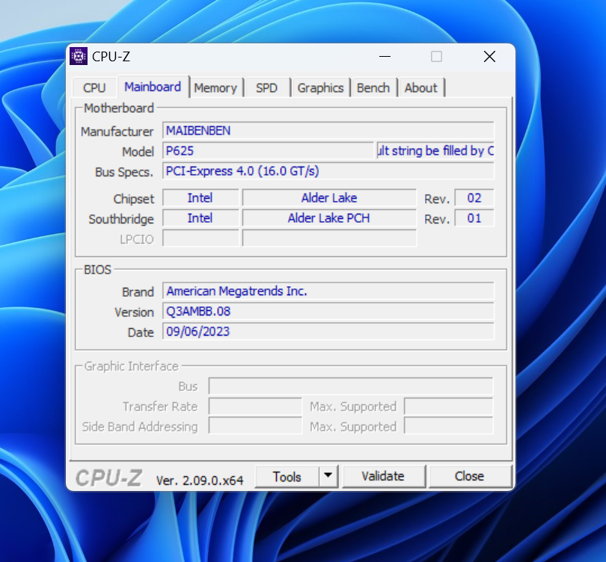Click the chipset Rev. 02 value
The height and width of the screenshot is (562, 606).
click(x=474, y=198)
